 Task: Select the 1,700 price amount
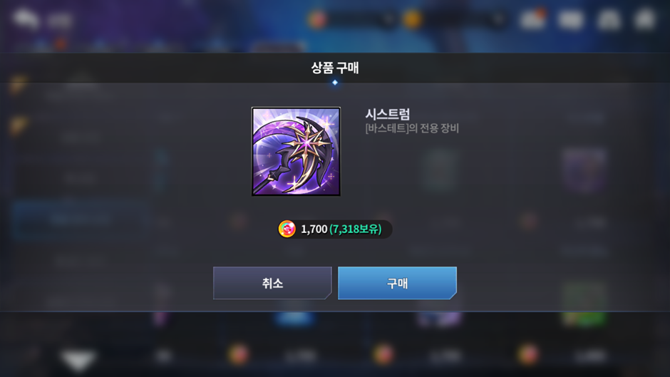pos(314,229)
